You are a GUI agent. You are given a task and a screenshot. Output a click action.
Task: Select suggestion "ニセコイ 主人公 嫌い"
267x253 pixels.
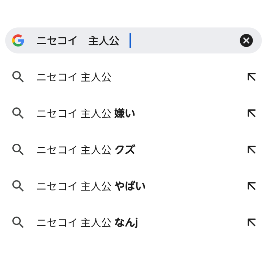point(86,114)
